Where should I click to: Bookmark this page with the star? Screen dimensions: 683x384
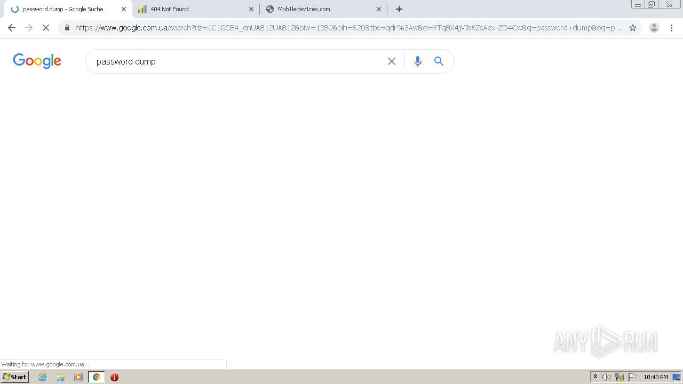click(x=633, y=28)
